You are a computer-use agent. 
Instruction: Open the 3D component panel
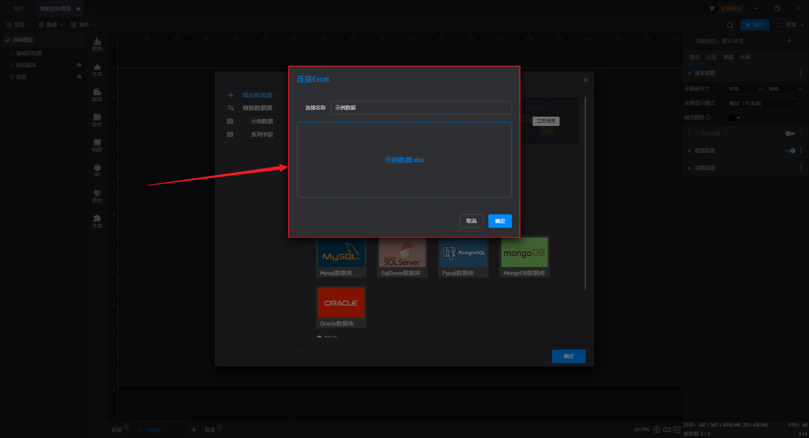[x=97, y=171]
